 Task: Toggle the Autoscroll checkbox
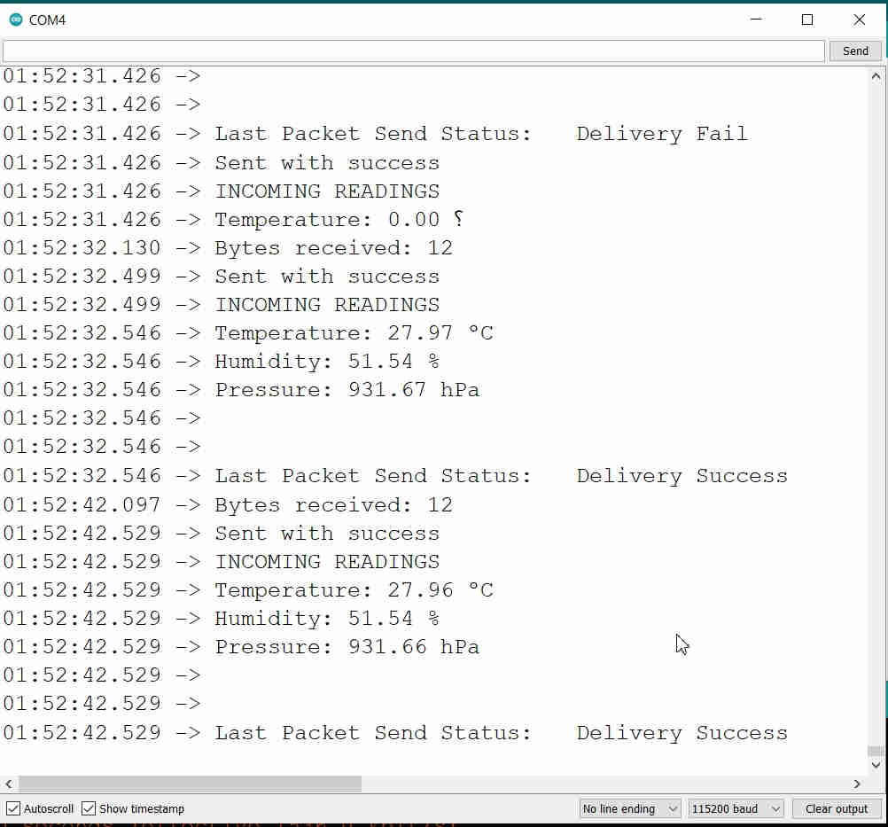pos(13,808)
